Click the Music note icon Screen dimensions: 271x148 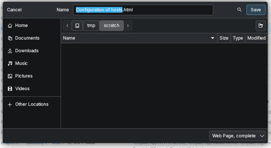point(10,64)
